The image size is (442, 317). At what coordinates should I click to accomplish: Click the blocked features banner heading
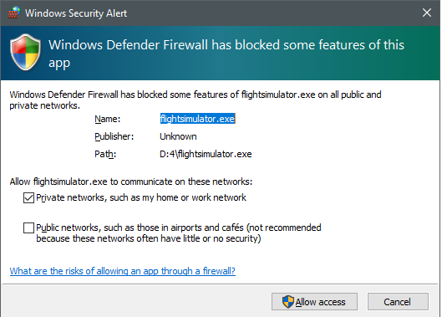coord(226,54)
